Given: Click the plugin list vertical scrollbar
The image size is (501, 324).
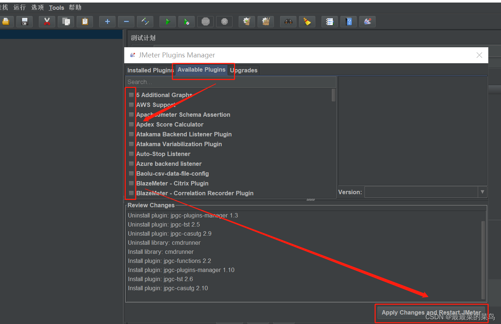Looking at the screenshot, I should pos(334,95).
